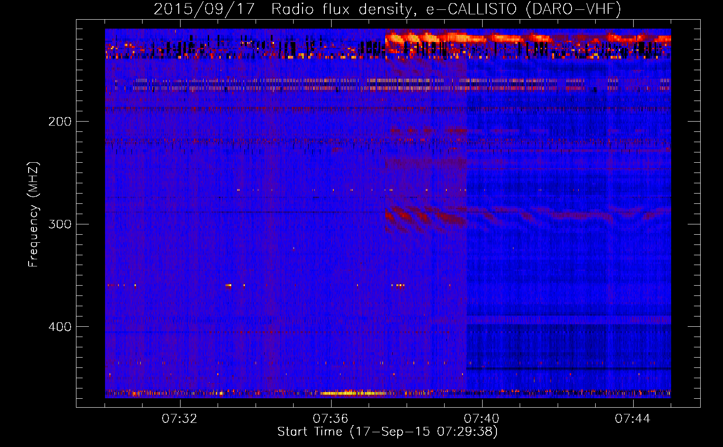Click the 07:36 time axis label
The width and height of the screenshot is (723, 447).
click(x=331, y=419)
